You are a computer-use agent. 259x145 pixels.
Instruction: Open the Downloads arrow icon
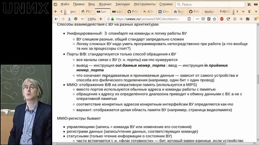pyautogui.click(x=69, y=19)
